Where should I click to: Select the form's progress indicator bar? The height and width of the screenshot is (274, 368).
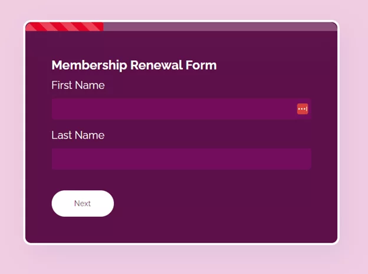[181, 27]
